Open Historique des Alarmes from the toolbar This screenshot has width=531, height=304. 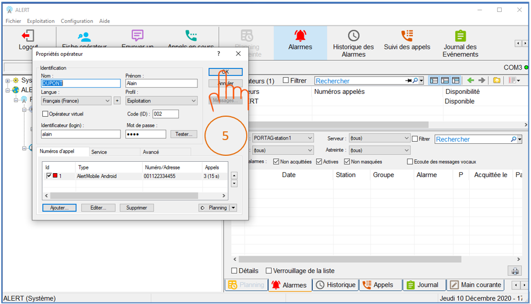click(353, 43)
